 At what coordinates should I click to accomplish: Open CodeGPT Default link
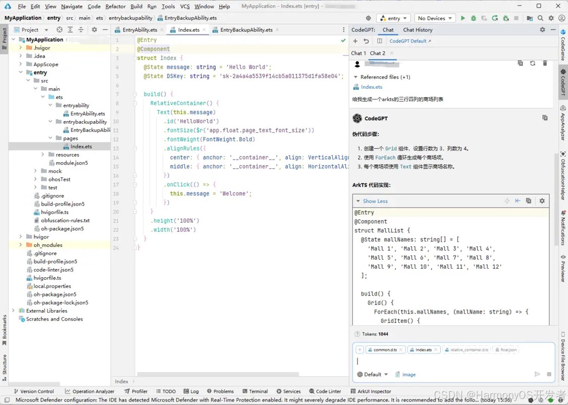(410, 41)
